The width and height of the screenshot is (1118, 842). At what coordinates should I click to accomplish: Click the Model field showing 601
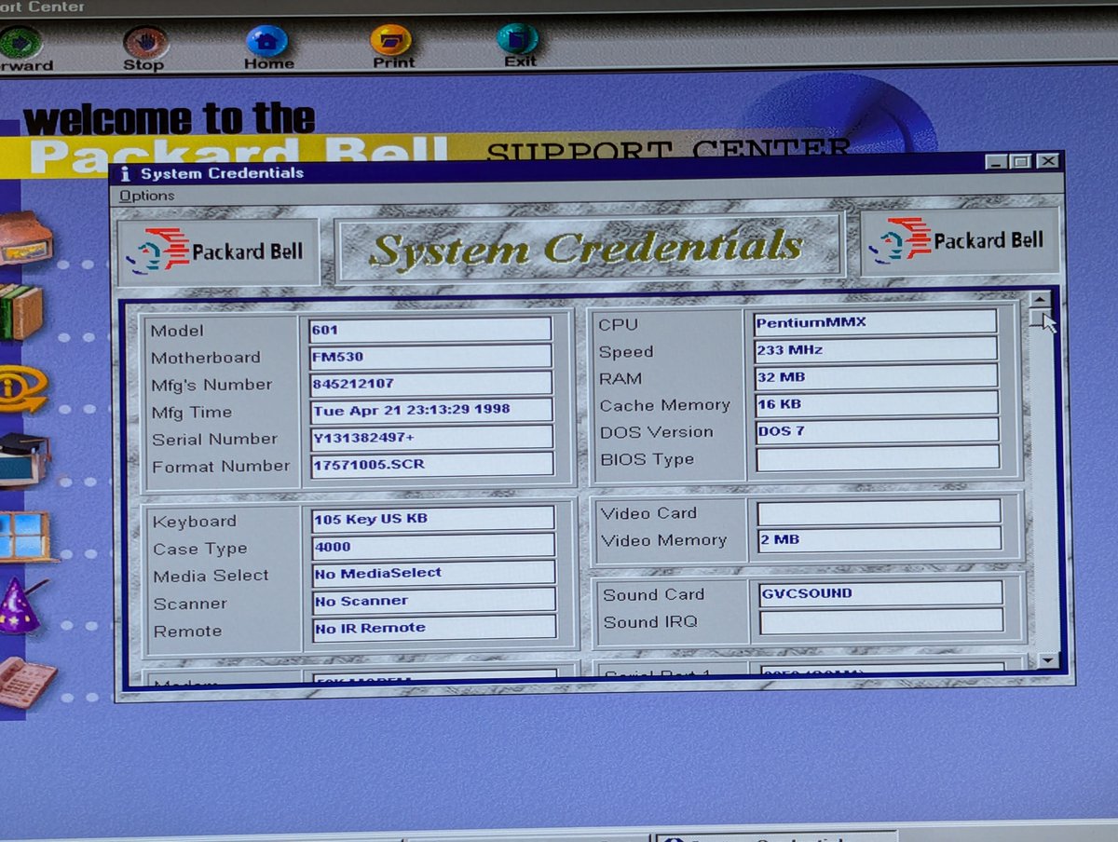point(430,330)
